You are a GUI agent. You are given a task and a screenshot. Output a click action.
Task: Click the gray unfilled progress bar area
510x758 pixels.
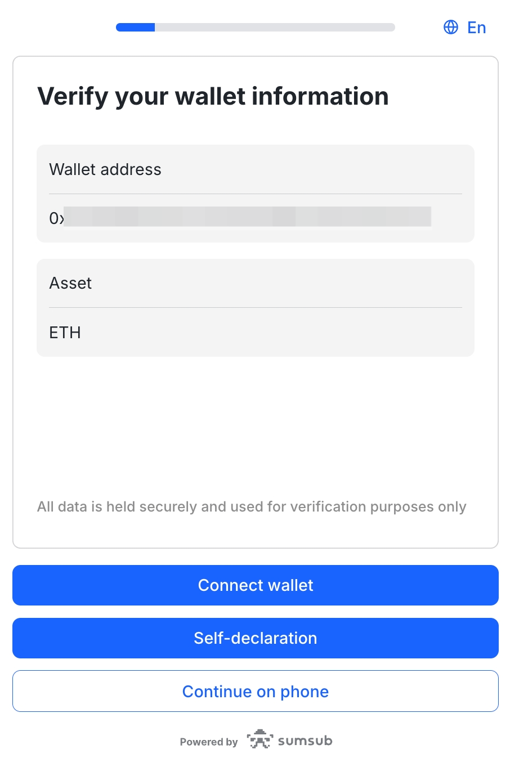pos(275,27)
